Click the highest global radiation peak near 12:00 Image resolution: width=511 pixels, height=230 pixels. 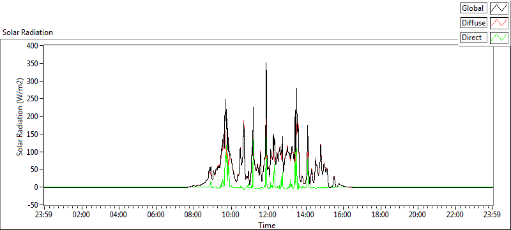coord(266,63)
